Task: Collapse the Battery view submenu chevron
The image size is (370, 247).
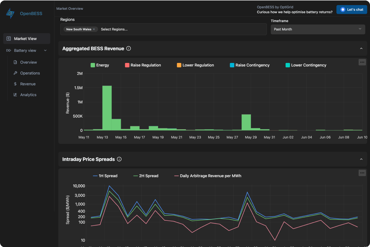Action: point(45,50)
